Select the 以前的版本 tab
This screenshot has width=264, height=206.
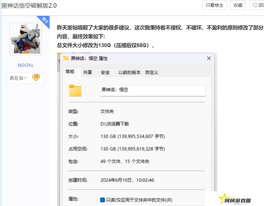(x=129, y=72)
